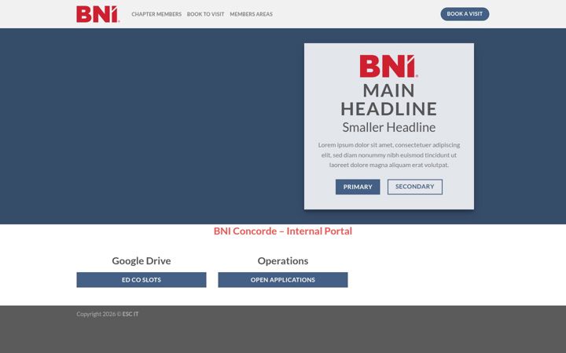Follow the ESC IT footer link
This screenshot has height=353, width=566.
(130, 314)
